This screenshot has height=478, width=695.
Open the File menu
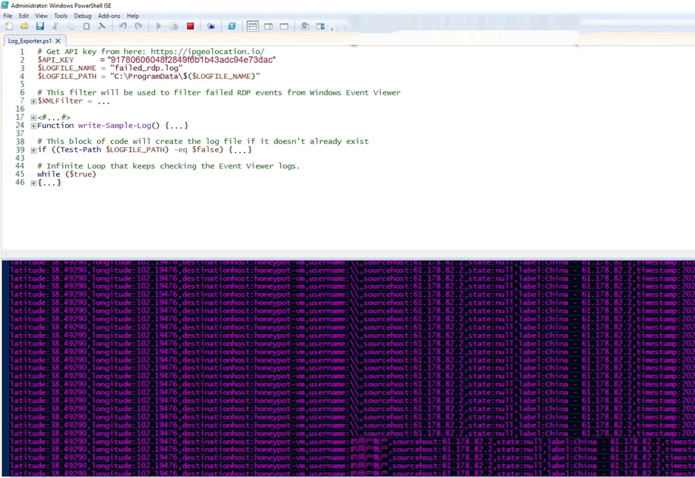(x=7, y=16)
